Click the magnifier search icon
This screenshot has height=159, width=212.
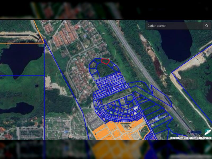(x=207, y=26)
